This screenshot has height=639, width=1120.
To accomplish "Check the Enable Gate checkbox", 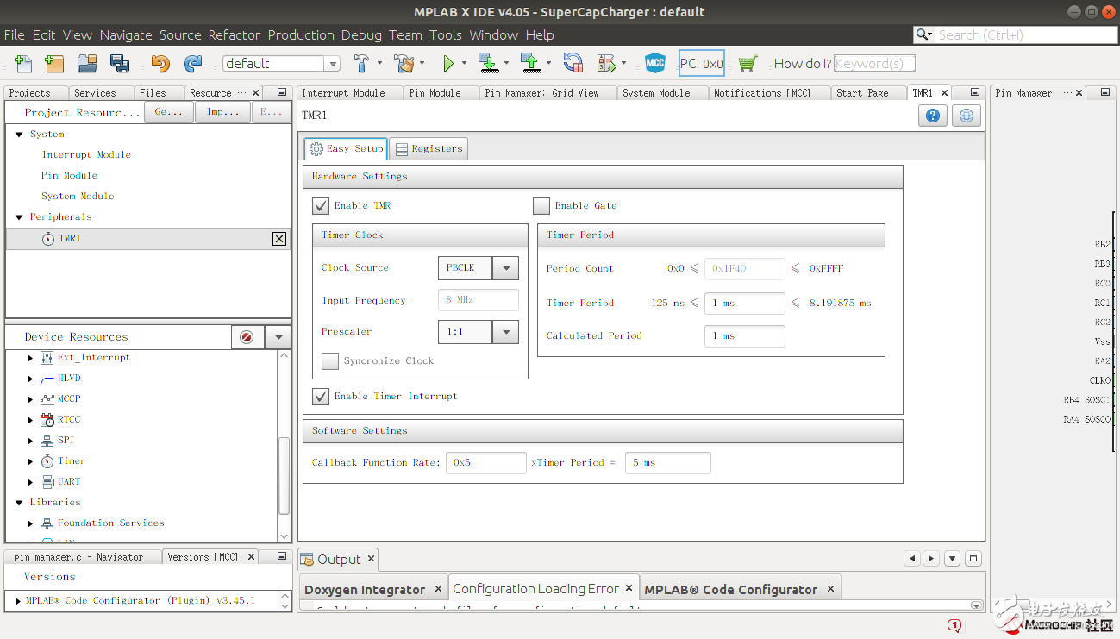I will point(541,205).
